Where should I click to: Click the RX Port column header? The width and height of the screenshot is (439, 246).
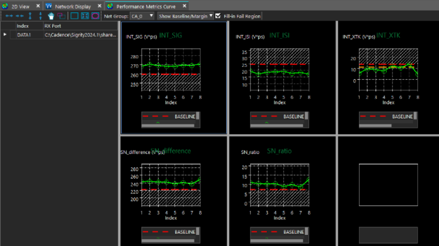pyautogui.click(x=52, y=26)
